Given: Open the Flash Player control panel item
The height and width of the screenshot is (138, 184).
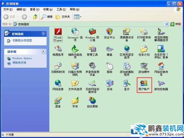Looking at the screenshot, I should [58, 35].
